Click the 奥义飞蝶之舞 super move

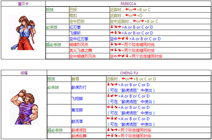click(x=81, y=50)
